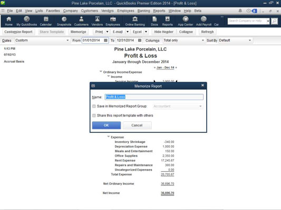281x210 pixels.
Task: Check Share this report template with others
Action: [94, 115]
